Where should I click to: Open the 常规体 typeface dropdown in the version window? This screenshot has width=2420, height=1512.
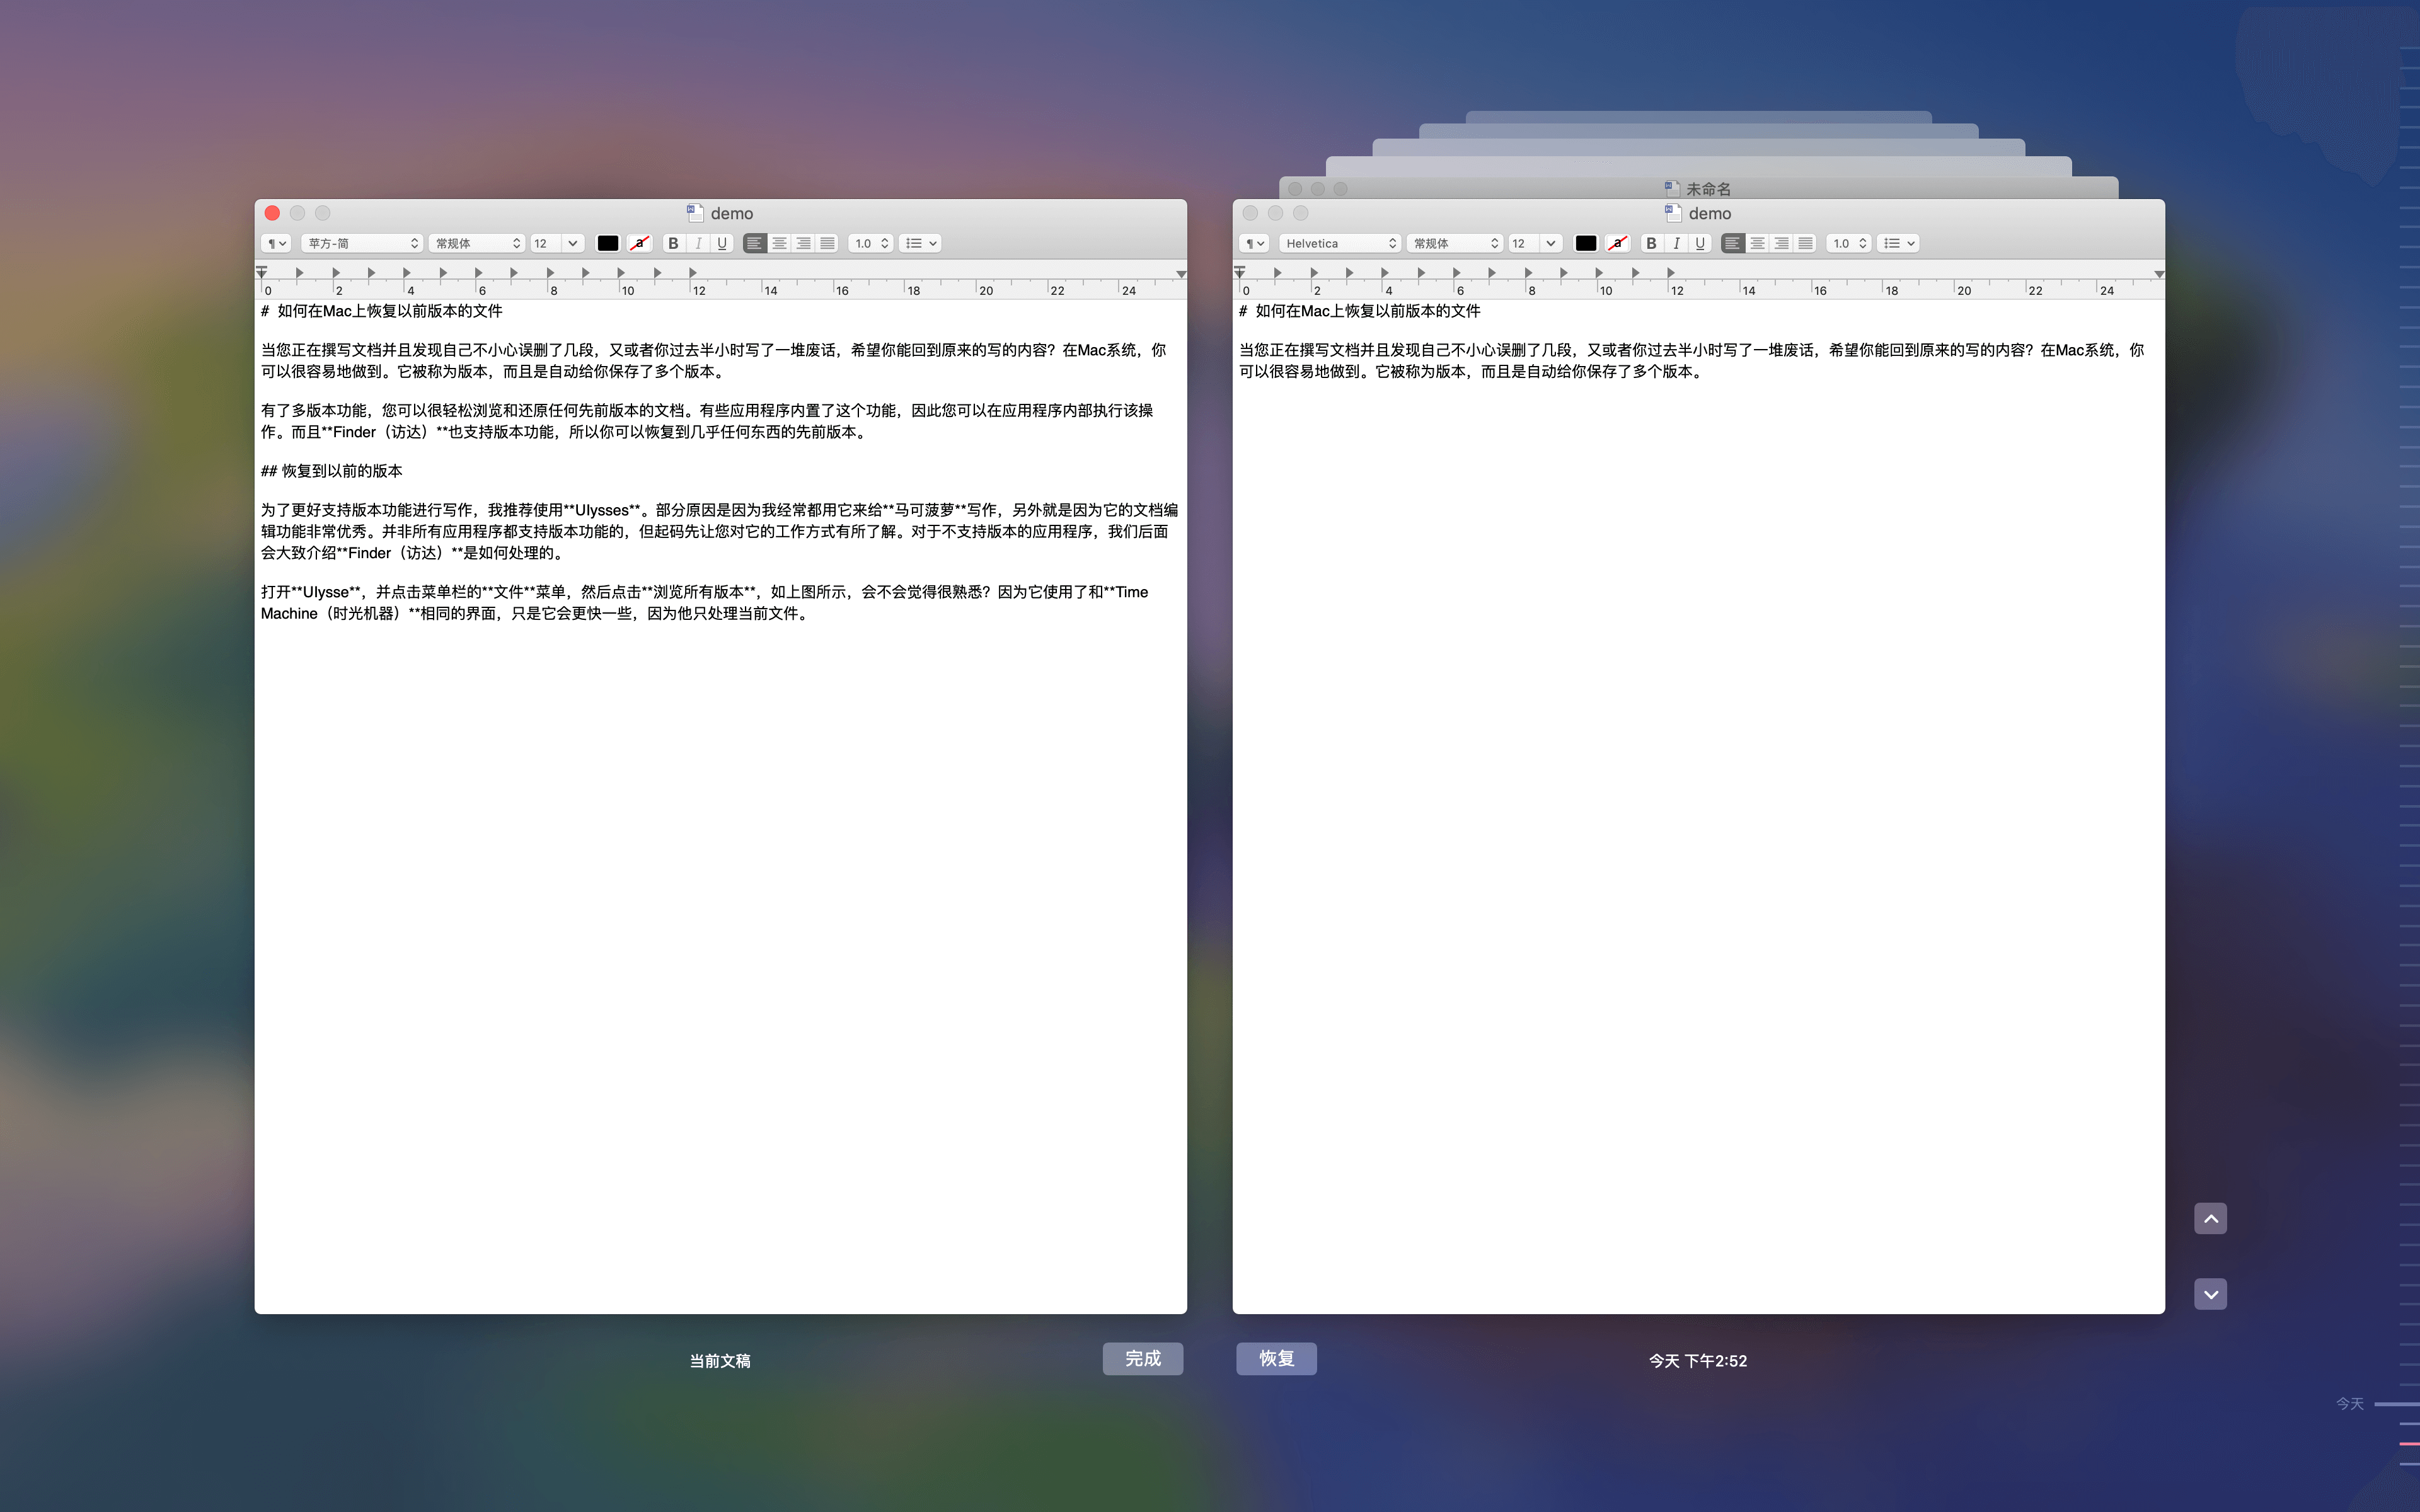[x=1455, y=243]
